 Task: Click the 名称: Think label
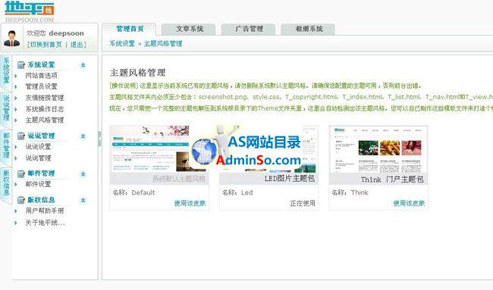click(350, 193)
